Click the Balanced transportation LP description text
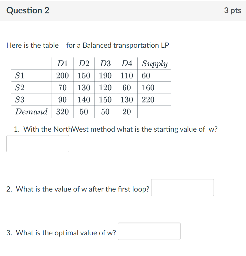The image size is (246, 256). click(x=88, y=45)
